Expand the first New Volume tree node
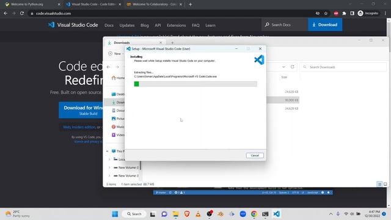This screenshot has height=220, width=391. tap(109, 167)
